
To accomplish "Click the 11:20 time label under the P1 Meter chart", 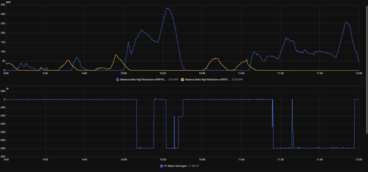I will click(x=281, y=160).
